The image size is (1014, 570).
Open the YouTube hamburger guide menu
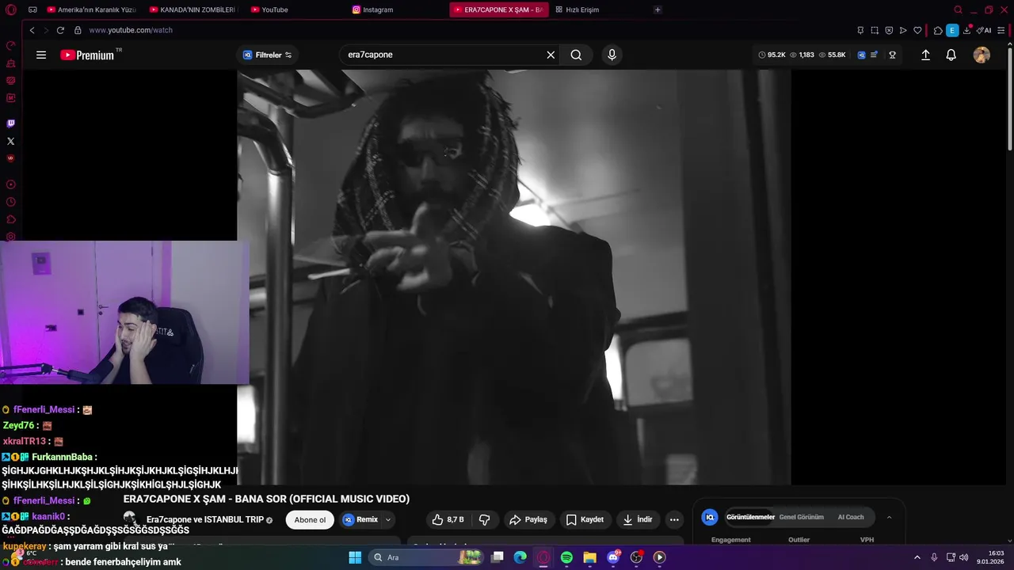coord(41,55)
